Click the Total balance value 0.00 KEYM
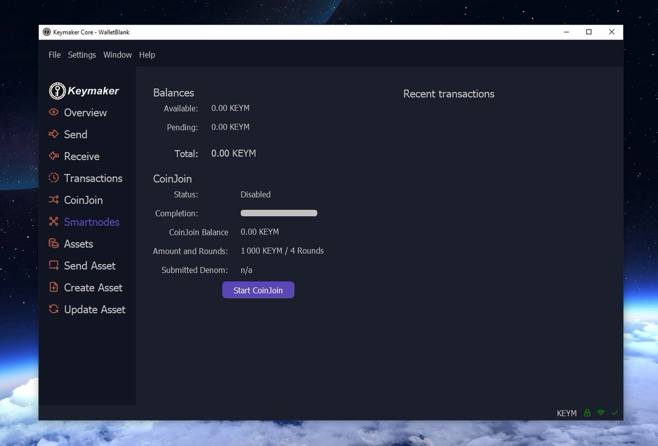Viewport: 658px width, 446px height. coord(234,153)
